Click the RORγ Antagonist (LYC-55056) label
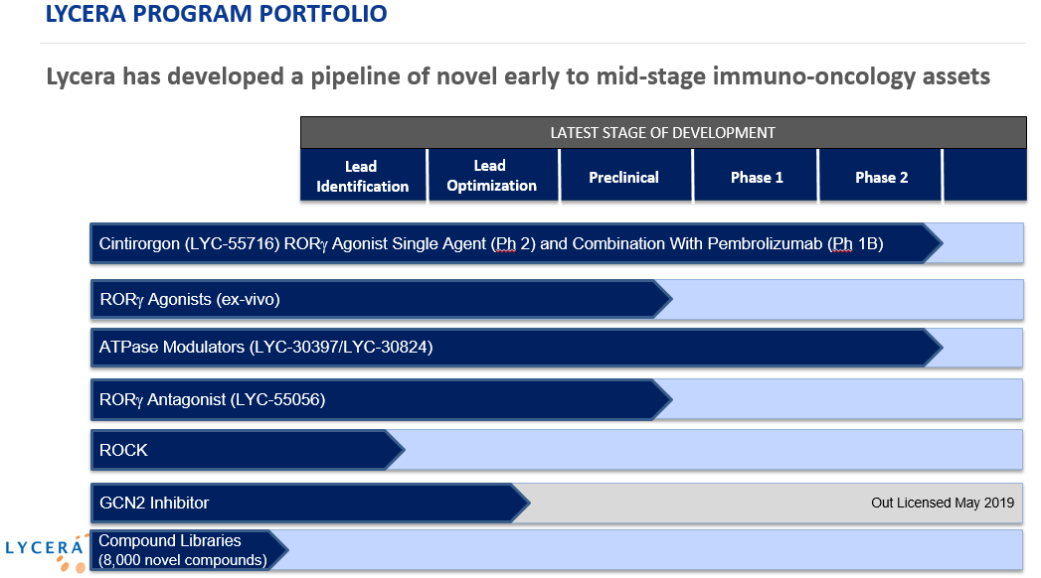Image resolution: width=1041 pixels, height=578 pixels. click(212, 399)
